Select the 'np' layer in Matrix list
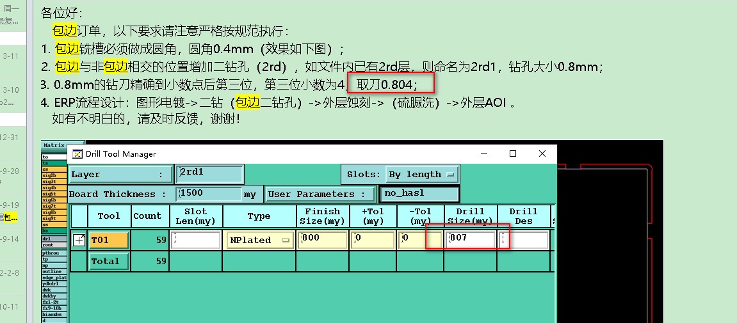This screenshot has height=323, width=737. click(54, 265)
